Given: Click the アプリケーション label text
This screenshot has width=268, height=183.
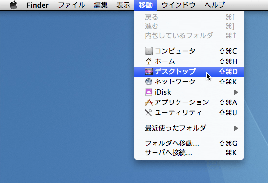Looking at the screenshot, I should tap(182, 102).
